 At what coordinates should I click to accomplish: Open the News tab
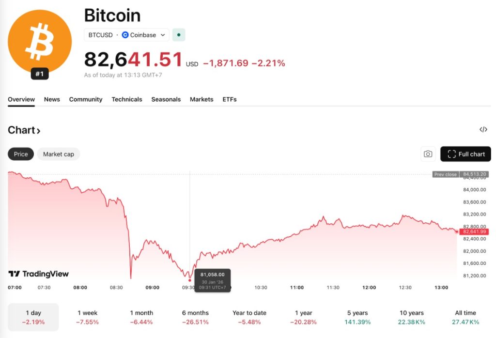52,99
